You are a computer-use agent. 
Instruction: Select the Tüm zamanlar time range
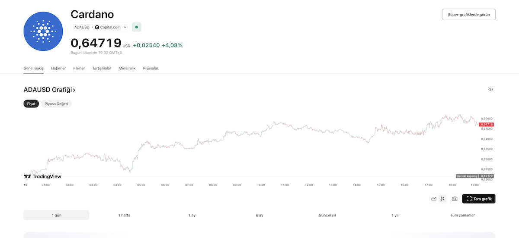[x=462, y=215]
